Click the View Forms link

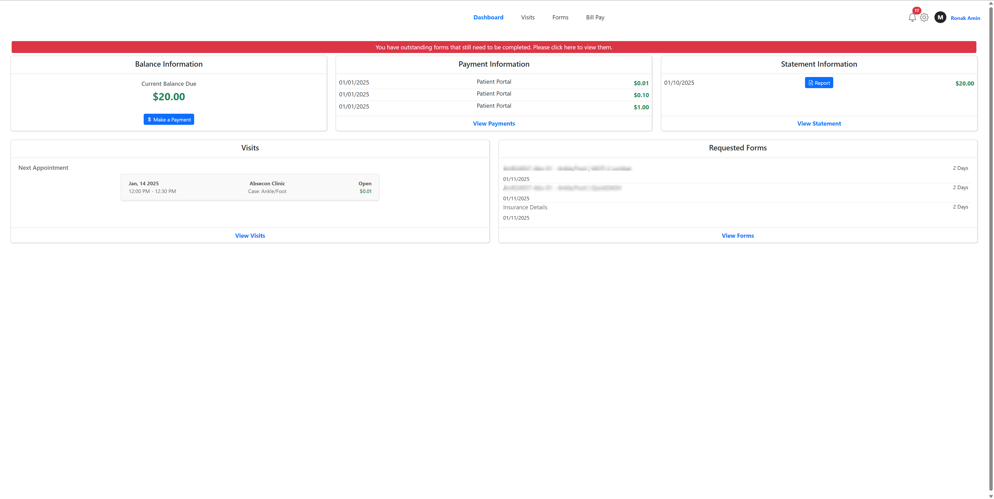(737, 236)
